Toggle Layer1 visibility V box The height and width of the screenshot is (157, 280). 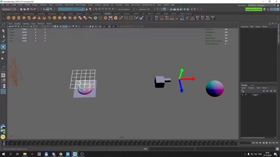pos(242,95)
